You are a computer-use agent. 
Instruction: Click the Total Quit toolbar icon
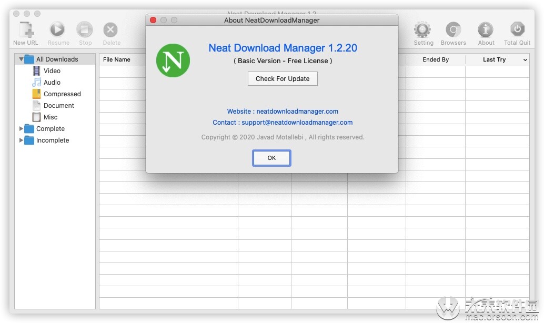pos(517,31)
